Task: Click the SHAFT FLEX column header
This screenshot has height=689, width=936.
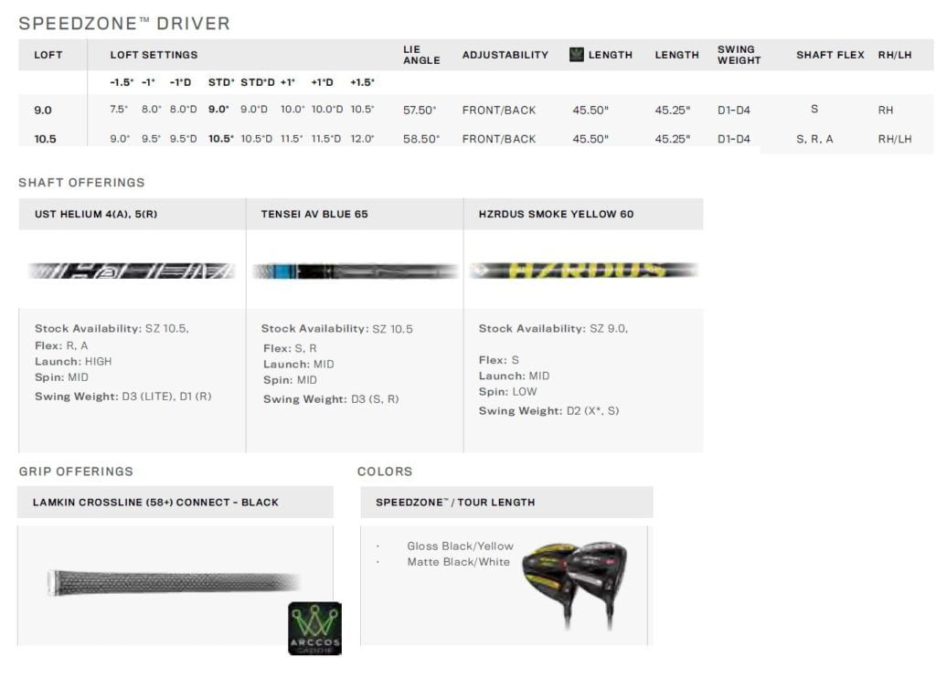Action: (830, 55)
